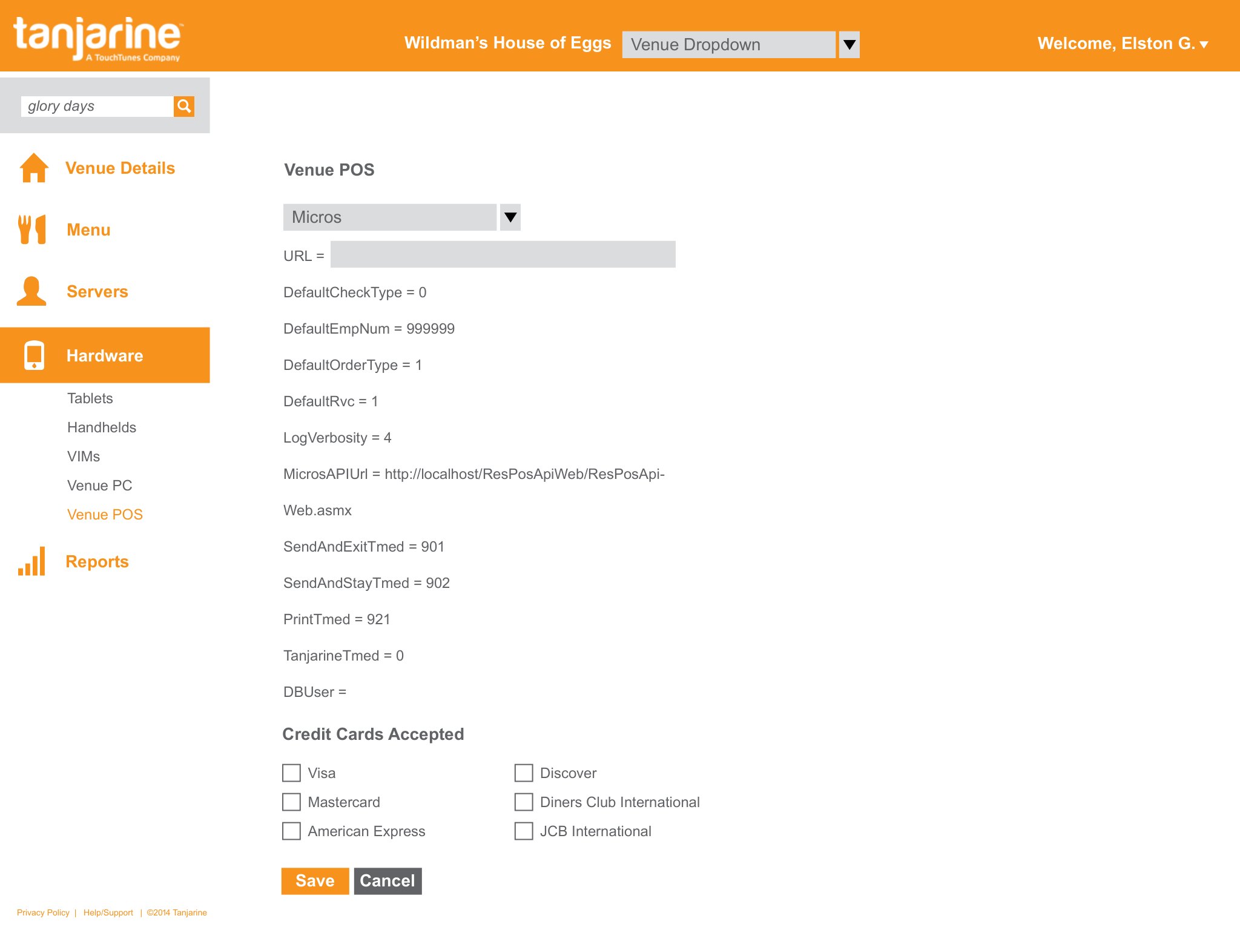The image size is (1240, 930).
Task: Click the SendAndStayTmed = 902 line
Action: (x=366, y=583)
